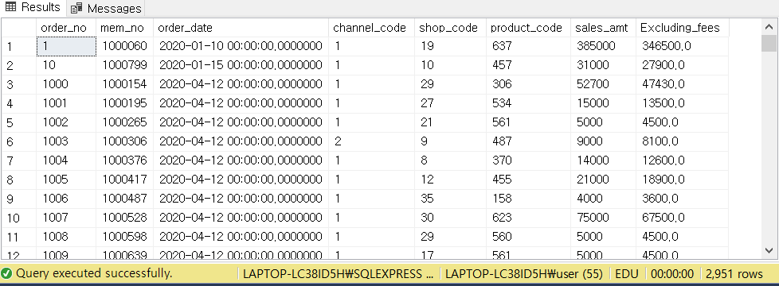The height and width of the screenshot is (286, 779).
Task: Click the Results grid icon
Action: click(10, 7)
